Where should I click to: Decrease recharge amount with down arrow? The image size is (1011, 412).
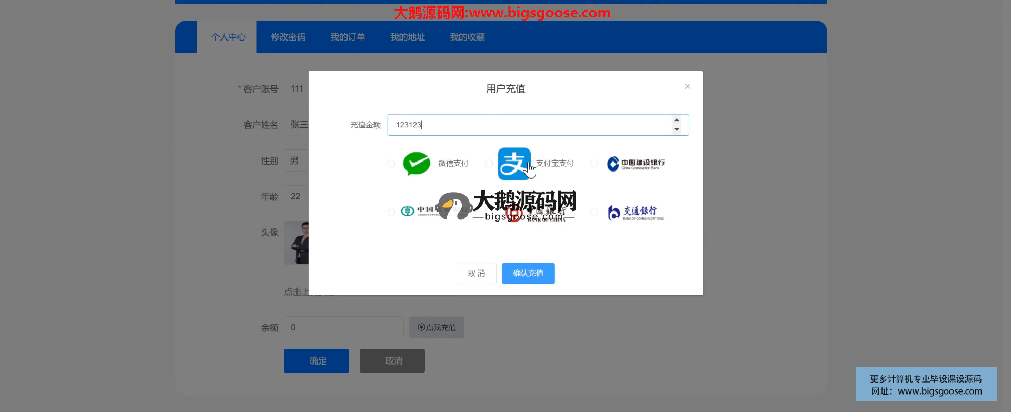(677, 129)
